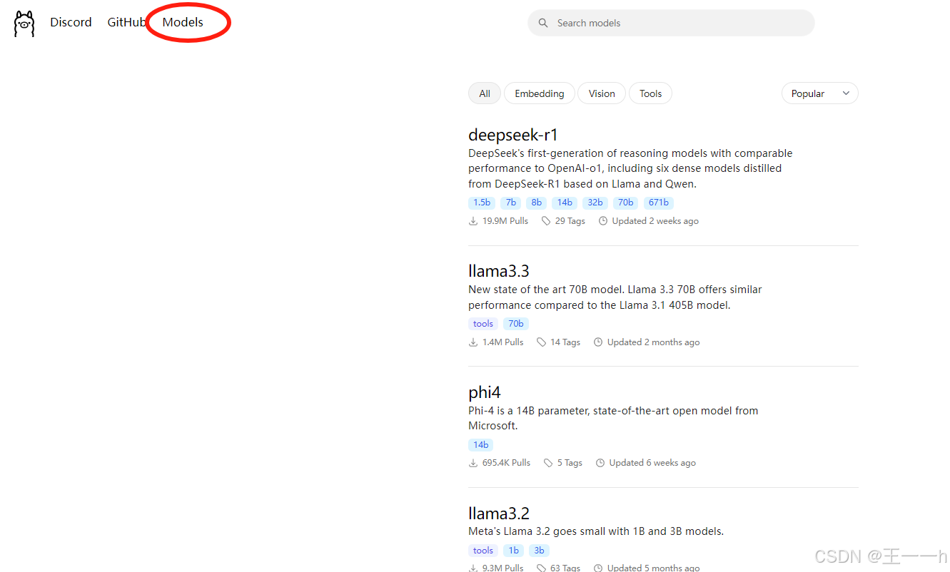Select the 32b tag of deepseek-r1
Image resolution: width=950 pixels, height=572 pixels.
tap(595, 203)
